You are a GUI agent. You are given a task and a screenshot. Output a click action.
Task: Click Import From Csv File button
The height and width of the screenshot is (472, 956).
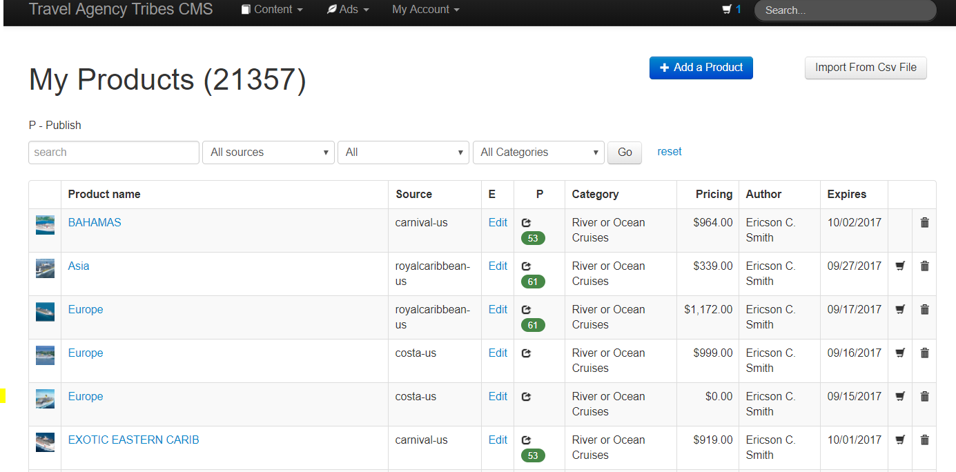[x=866, y=68]
